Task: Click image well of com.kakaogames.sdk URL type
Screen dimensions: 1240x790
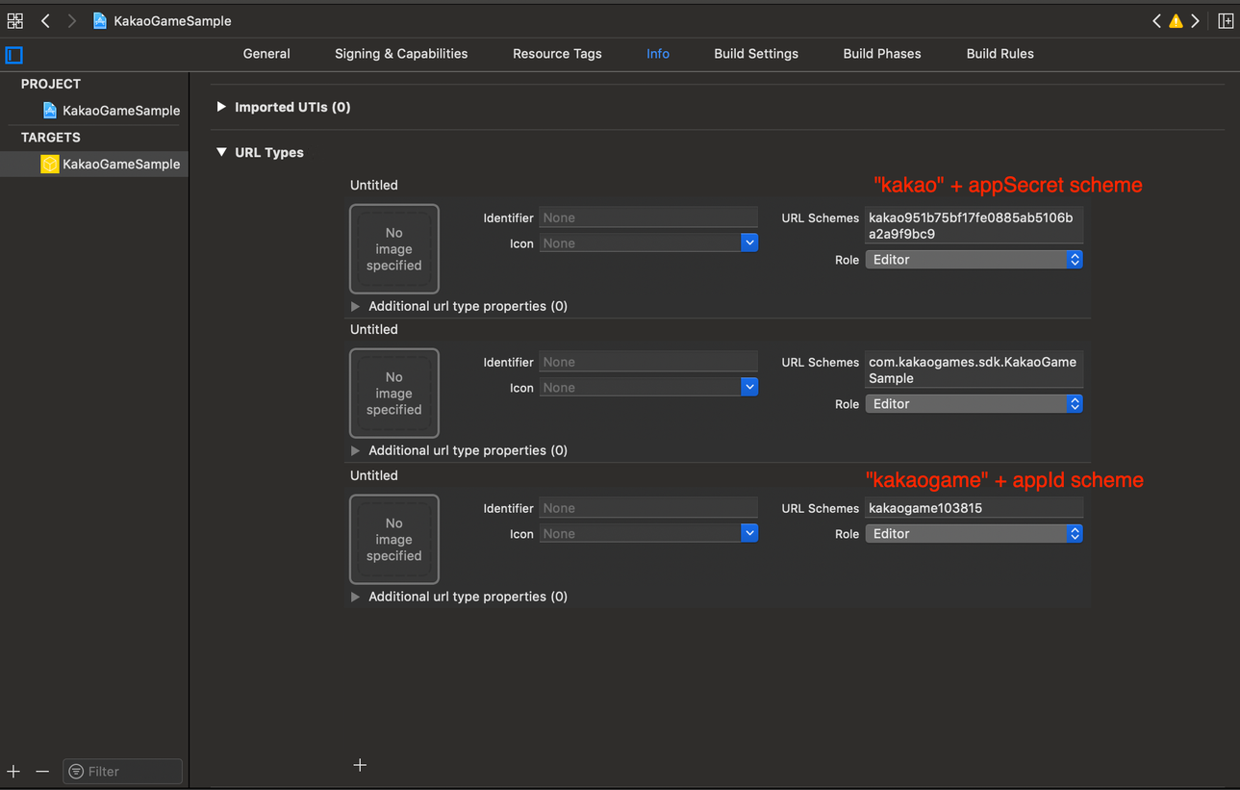Action: point(394,394)
